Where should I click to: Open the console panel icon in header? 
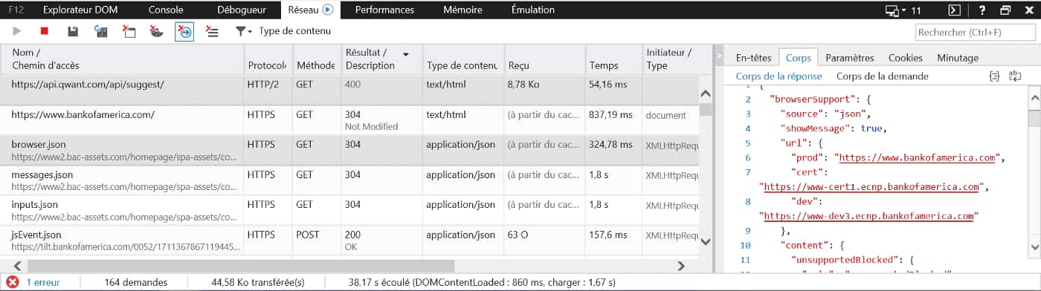[955, 10]
